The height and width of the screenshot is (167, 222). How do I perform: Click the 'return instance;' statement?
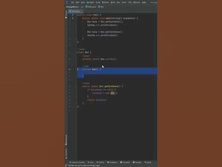[x=98, y=100]
